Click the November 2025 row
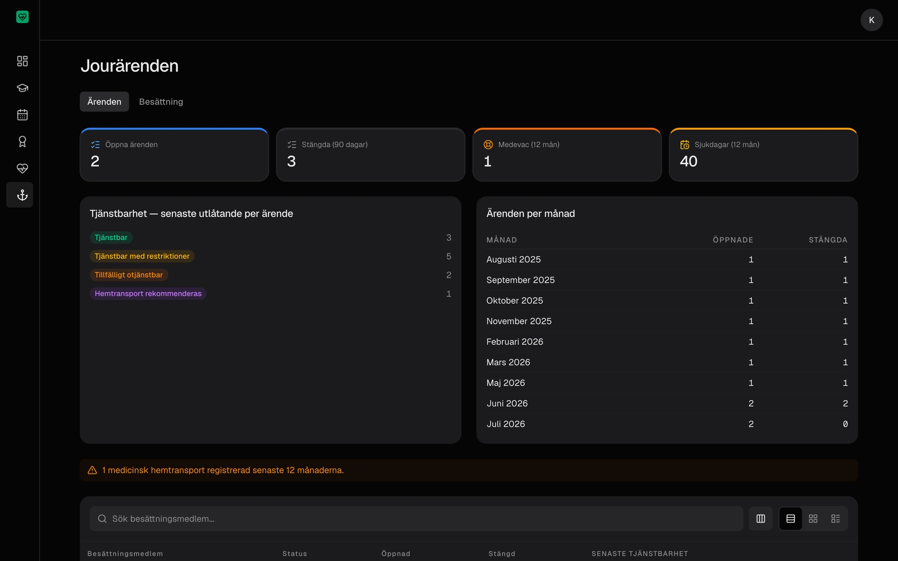 click(667, 321)
